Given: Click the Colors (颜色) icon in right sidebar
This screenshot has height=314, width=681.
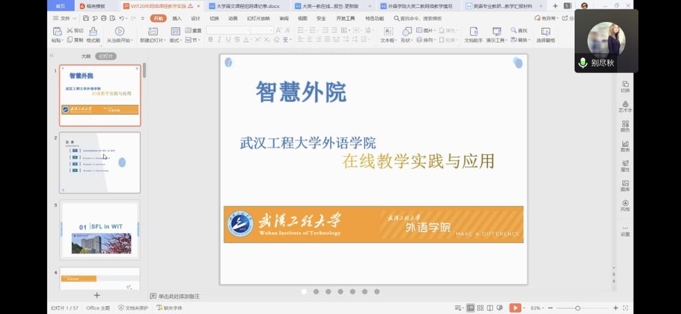Looking at the screenshot, I should coord(625,123).
